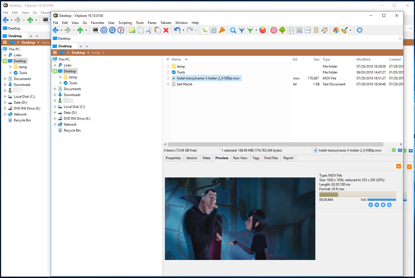Click the Undo arrow toolbar icon
415x278 pixels.
177,30
